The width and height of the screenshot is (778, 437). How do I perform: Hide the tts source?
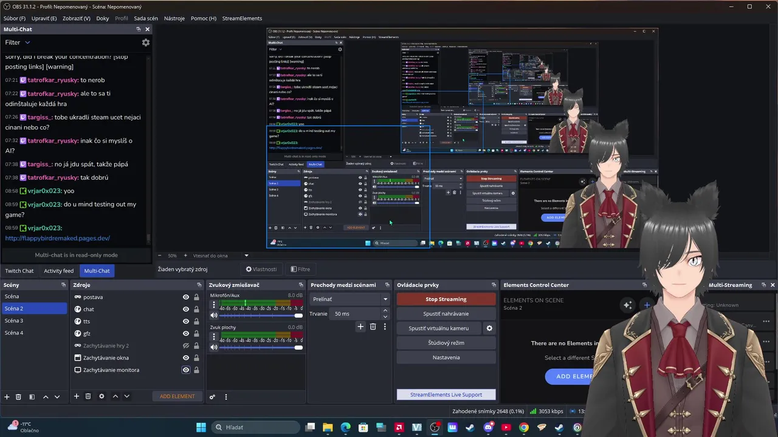186,322
